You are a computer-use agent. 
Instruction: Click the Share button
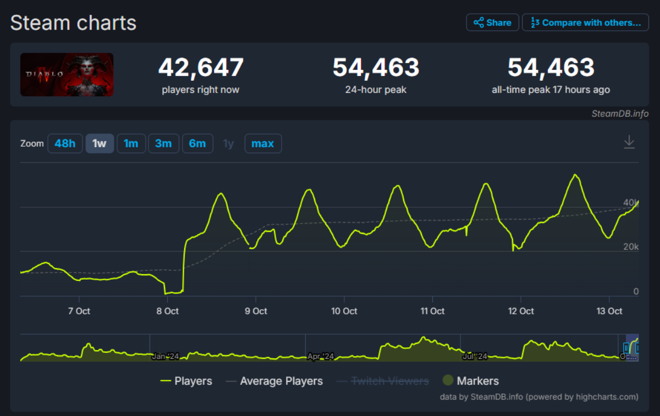(x=492, y=22)
